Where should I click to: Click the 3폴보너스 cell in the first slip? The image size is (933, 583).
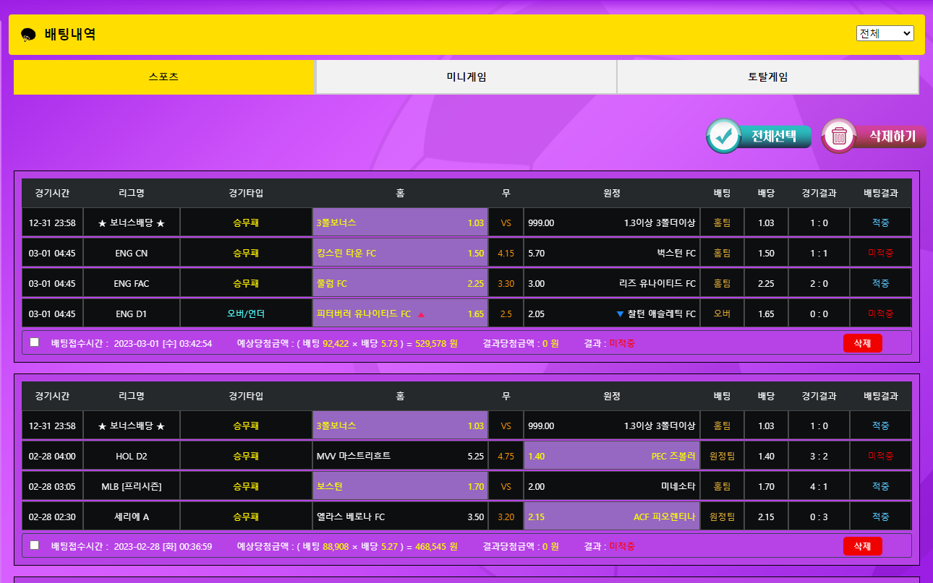pyautogui.click(x=400, y=223)
